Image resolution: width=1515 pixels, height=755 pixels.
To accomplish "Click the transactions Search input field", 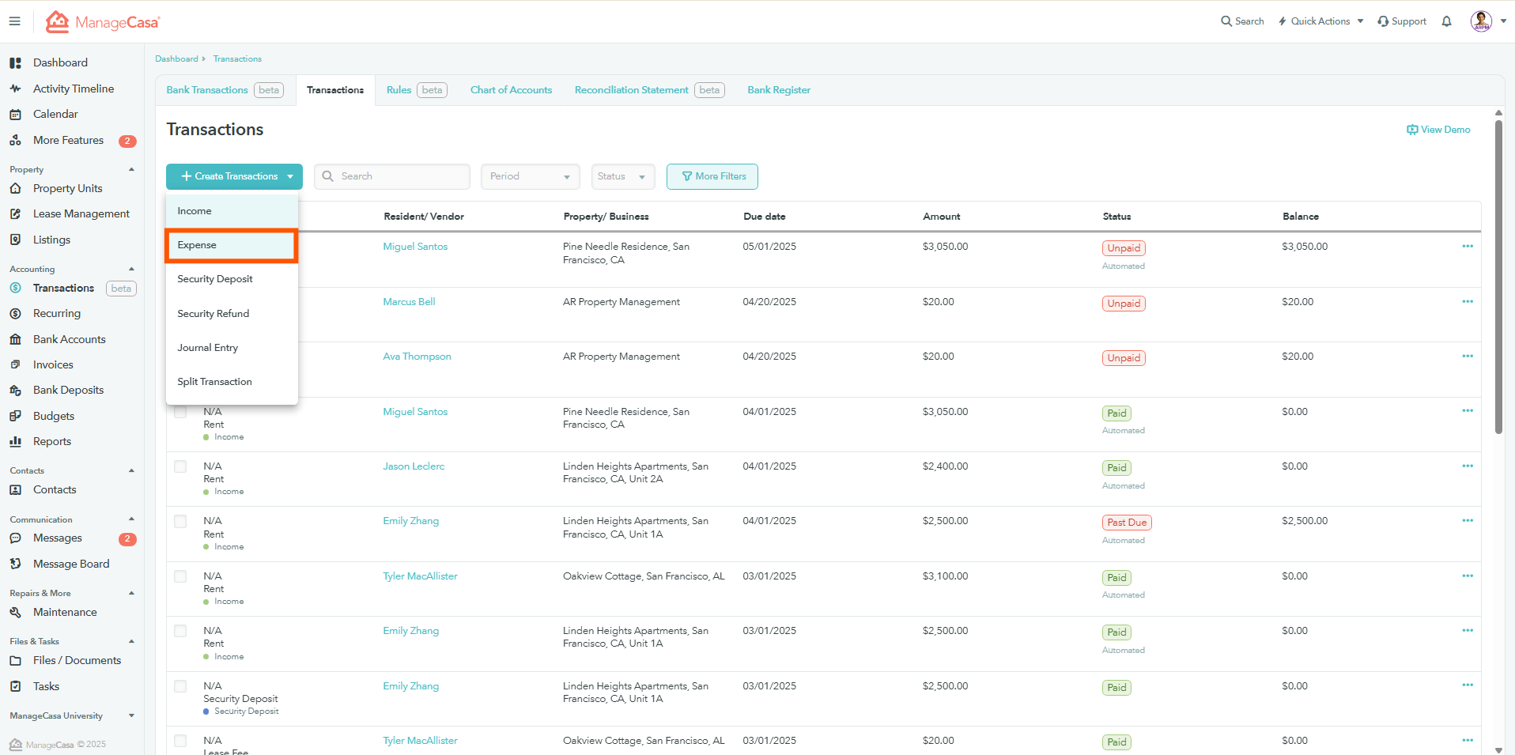I will tap(392, 176).
